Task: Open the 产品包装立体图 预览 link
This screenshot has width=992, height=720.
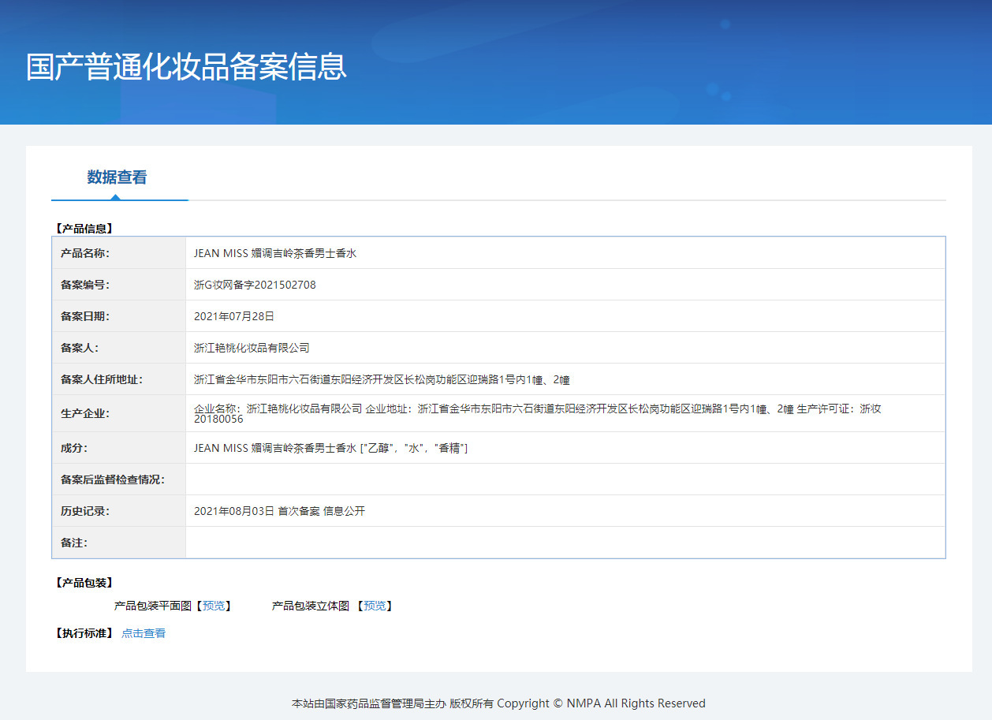Action: pos(374,606)
